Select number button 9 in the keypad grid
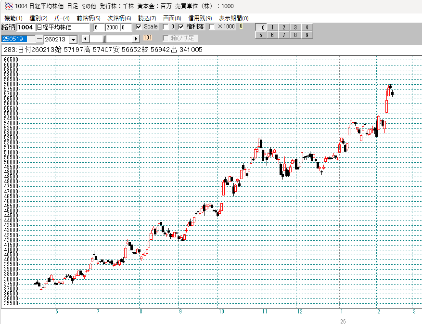This screenshot has width=422, height=324. (x=307, y=35)
